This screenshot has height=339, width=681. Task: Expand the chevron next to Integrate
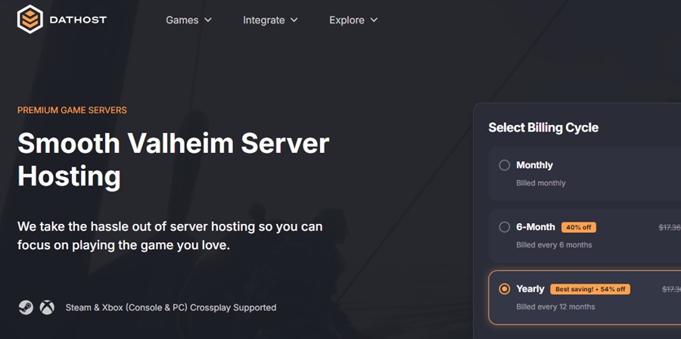click(294, 20)
